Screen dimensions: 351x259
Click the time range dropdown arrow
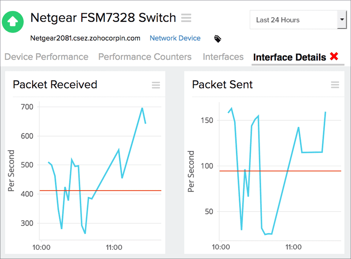[x=342, y=20]
